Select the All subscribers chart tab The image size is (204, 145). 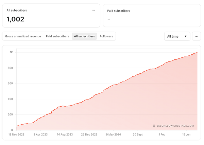(84, 36)
